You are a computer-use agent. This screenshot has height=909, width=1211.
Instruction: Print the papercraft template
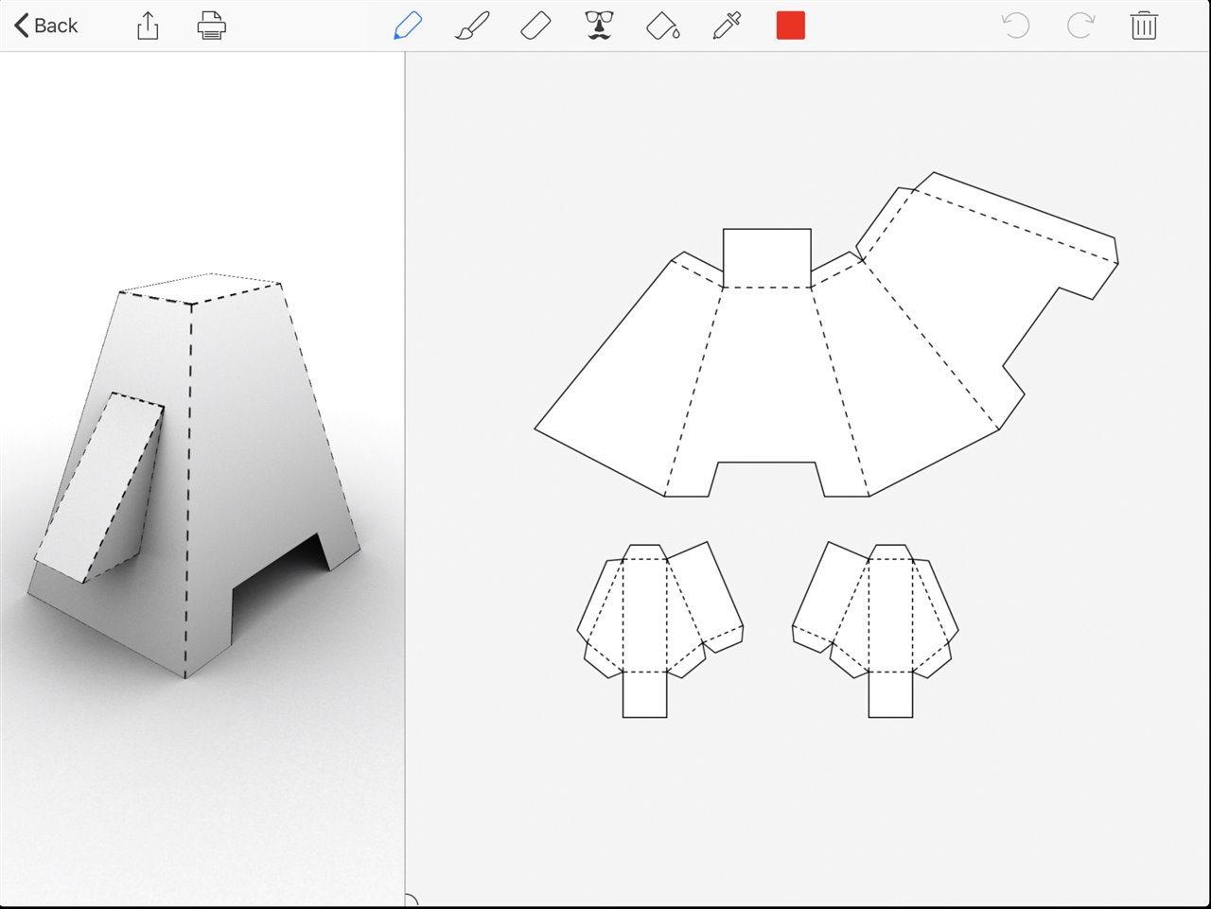click(211, 26)
